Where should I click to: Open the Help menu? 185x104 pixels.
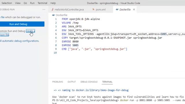pos(53,3)
